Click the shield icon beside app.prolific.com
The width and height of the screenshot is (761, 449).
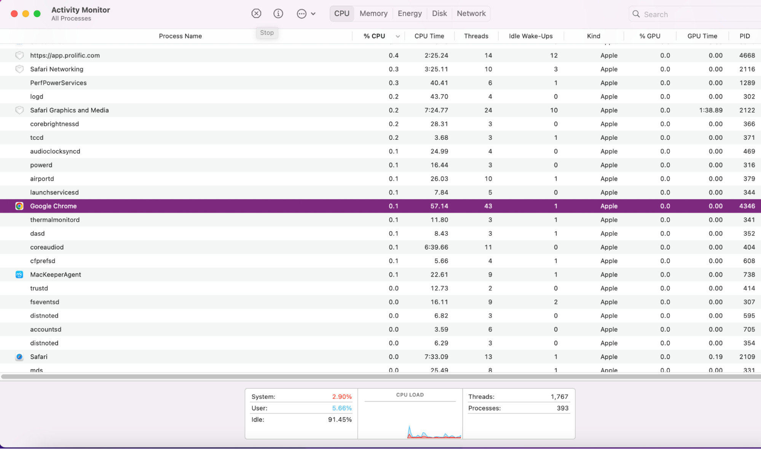(19, 55)
